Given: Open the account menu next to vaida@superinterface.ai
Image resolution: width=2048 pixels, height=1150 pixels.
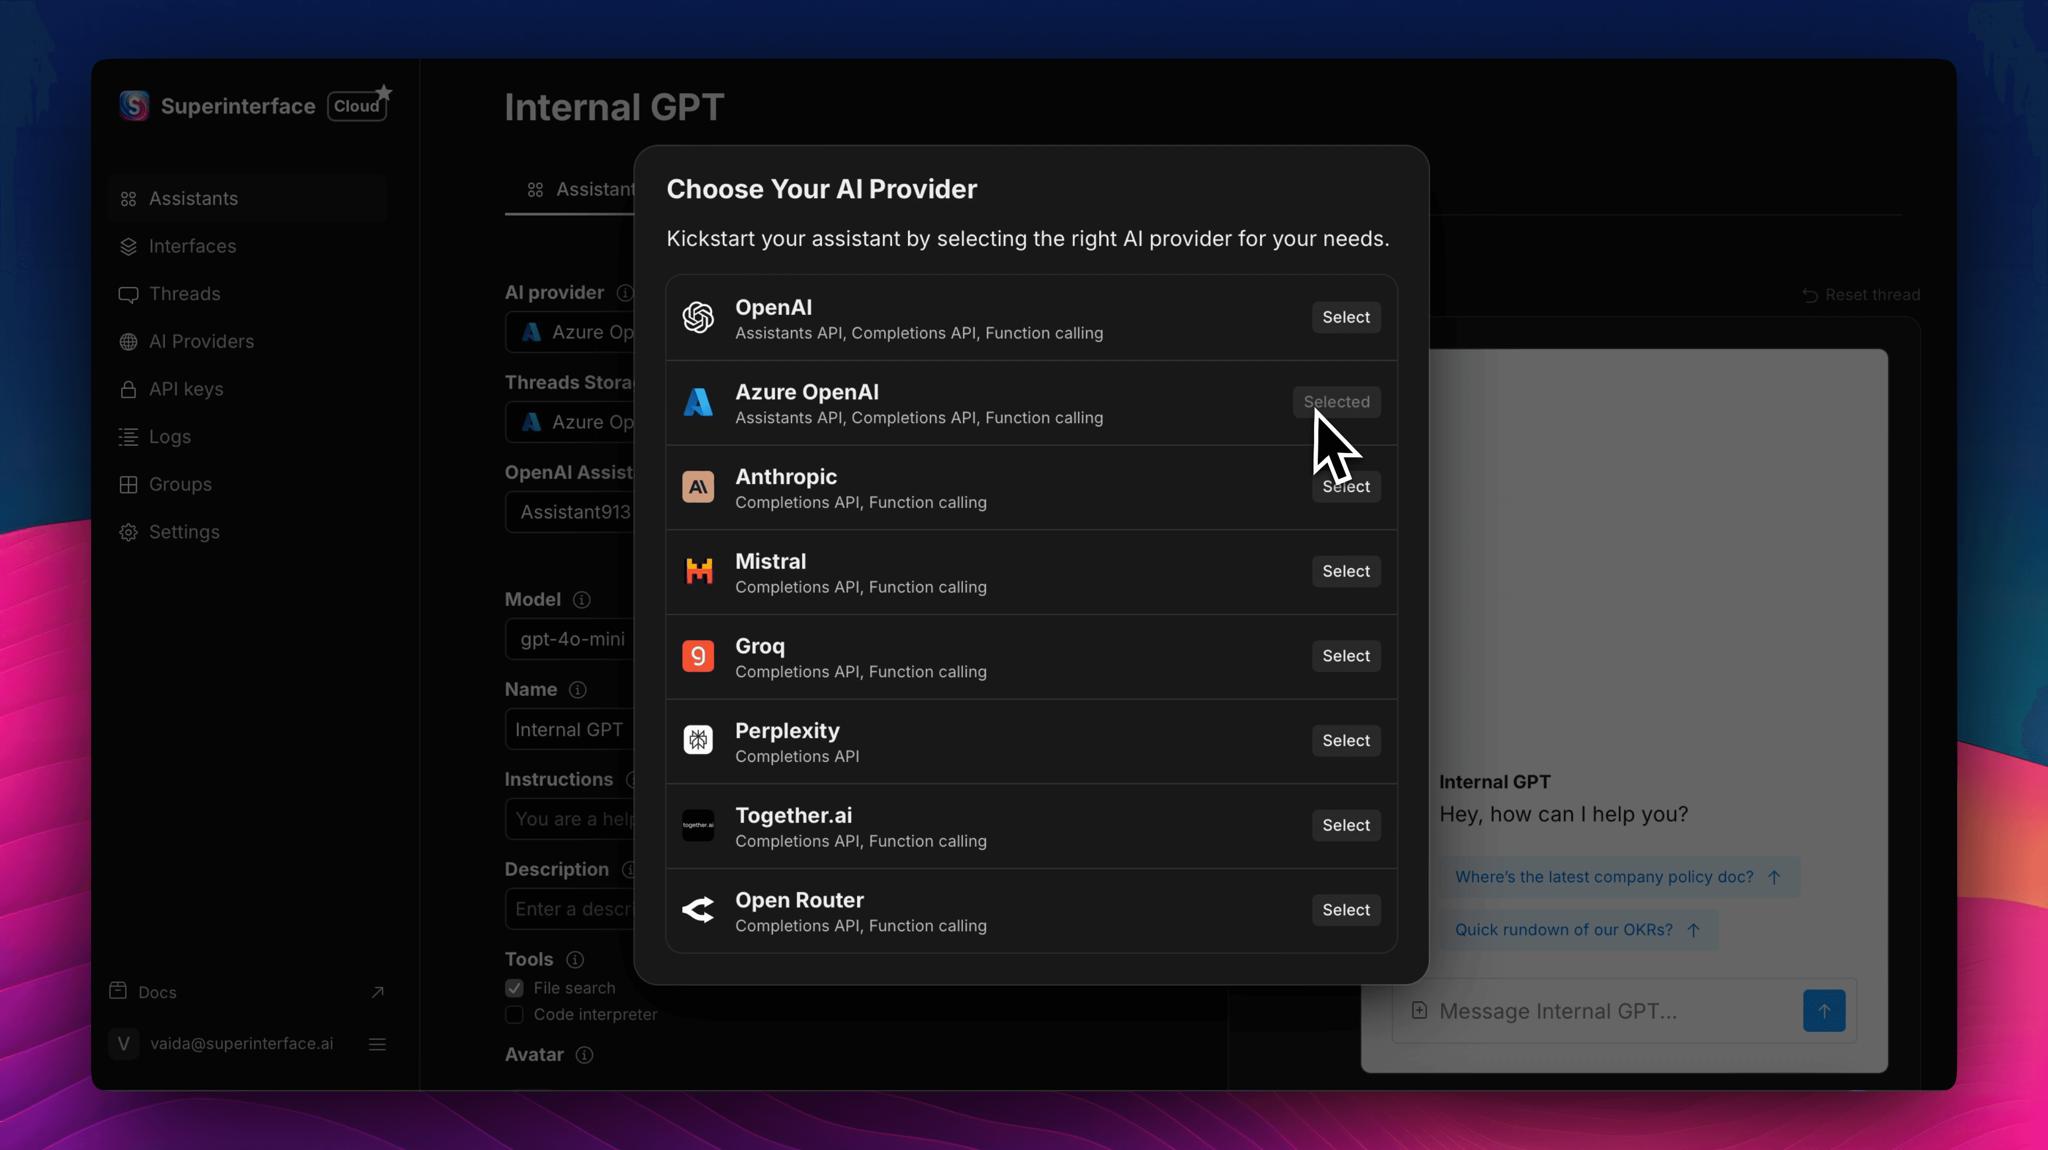Looking at the screenshot, I should pos(377,1044).
